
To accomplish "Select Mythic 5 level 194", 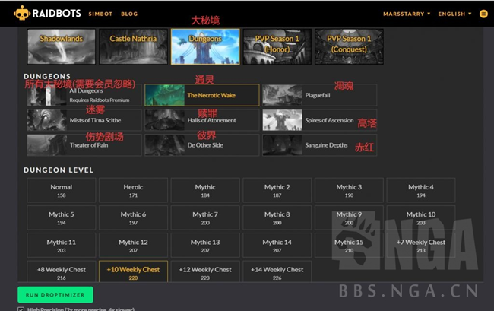I will (62, 217).
